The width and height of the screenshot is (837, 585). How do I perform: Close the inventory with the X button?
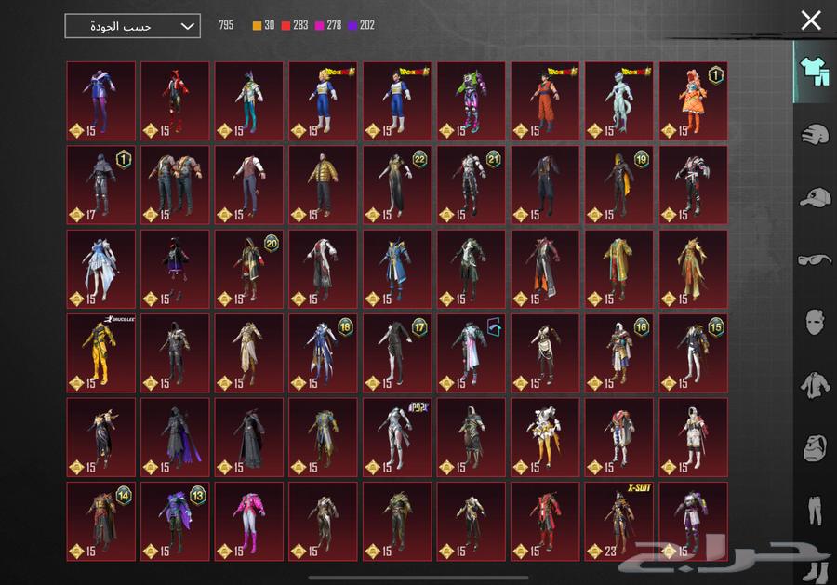coord(811,20)
